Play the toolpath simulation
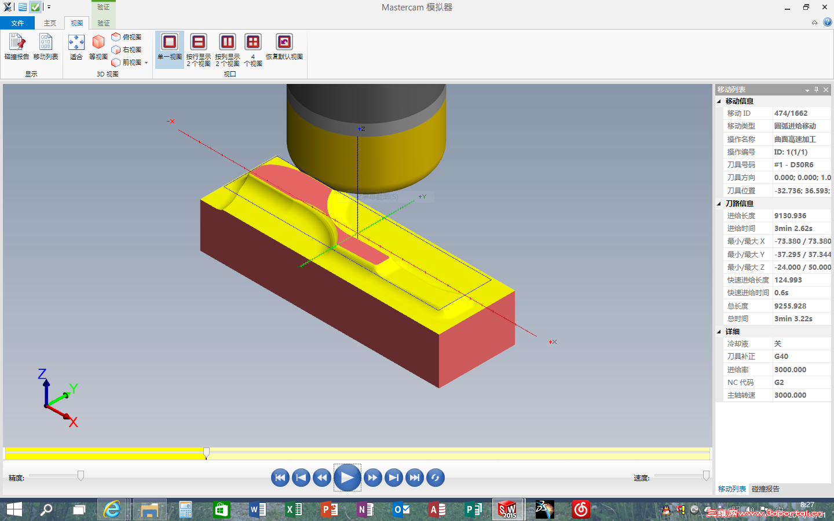The height and width of the screenshot is (521, 834). [348, 478]
